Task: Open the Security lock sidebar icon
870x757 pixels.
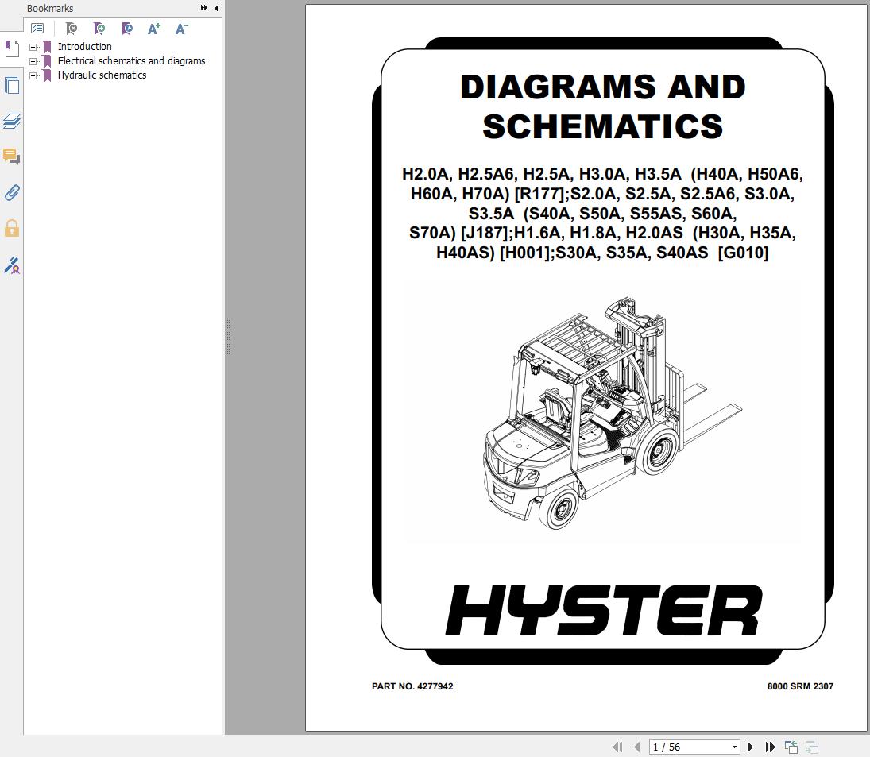Action: pyautogui.click(x=12, y=229)
